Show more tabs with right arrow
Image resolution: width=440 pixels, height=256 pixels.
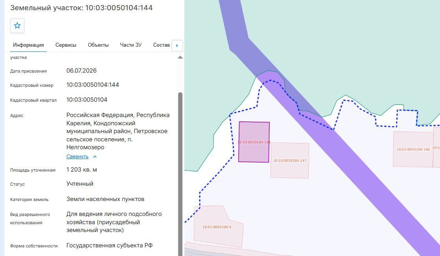[177, 46]
